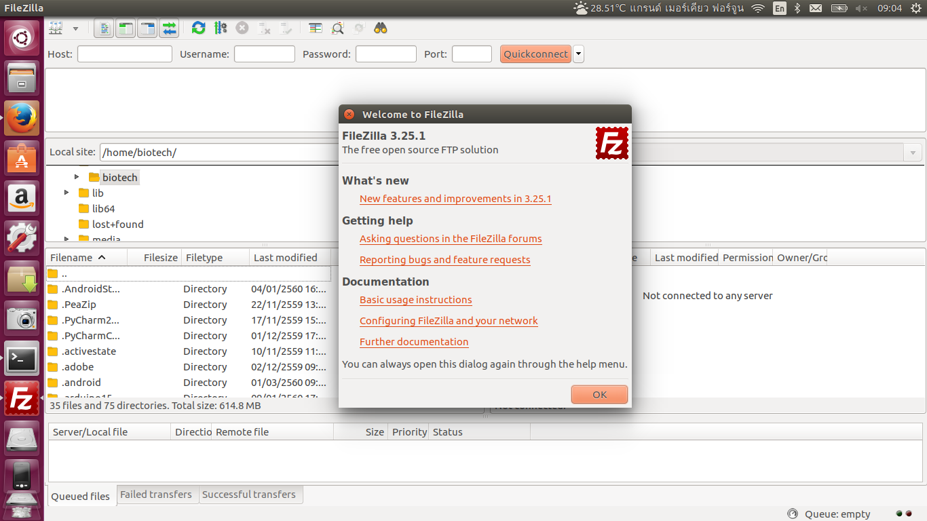
Task: Select the .android directory row
Action: [188, 383]
